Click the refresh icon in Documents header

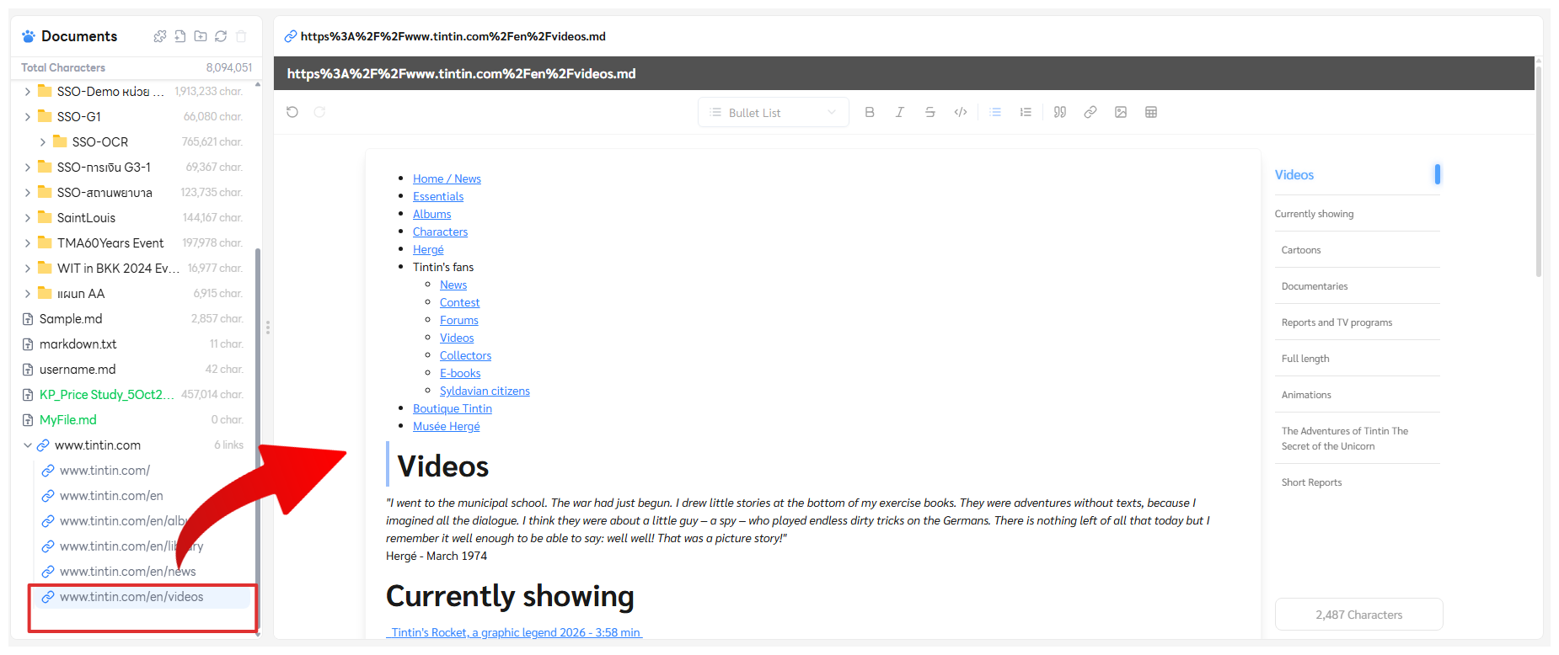click(221, 36)
